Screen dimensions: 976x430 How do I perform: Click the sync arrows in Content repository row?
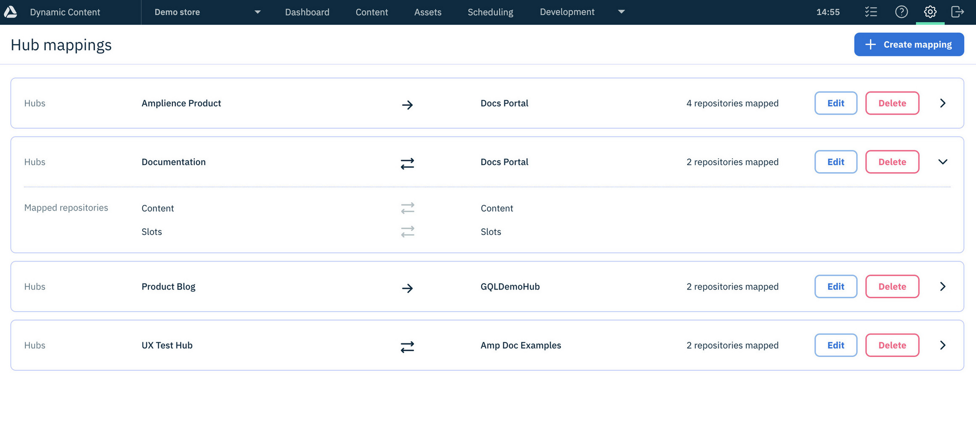pyautogui.click(x=408, y=208)
